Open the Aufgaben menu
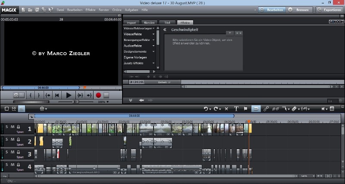This screenshot has width=345, height=184. pos(132,10)
